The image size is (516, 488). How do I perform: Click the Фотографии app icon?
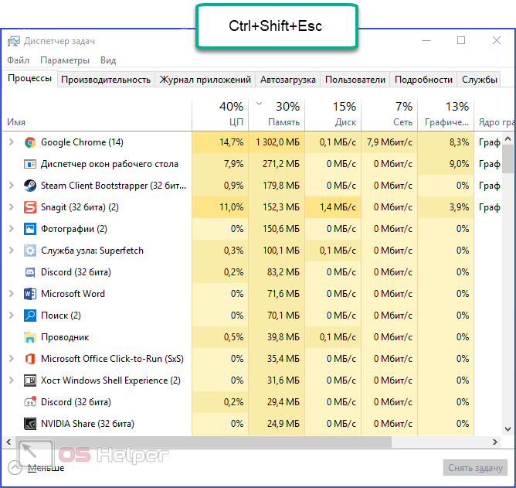[x=30, y=229]
